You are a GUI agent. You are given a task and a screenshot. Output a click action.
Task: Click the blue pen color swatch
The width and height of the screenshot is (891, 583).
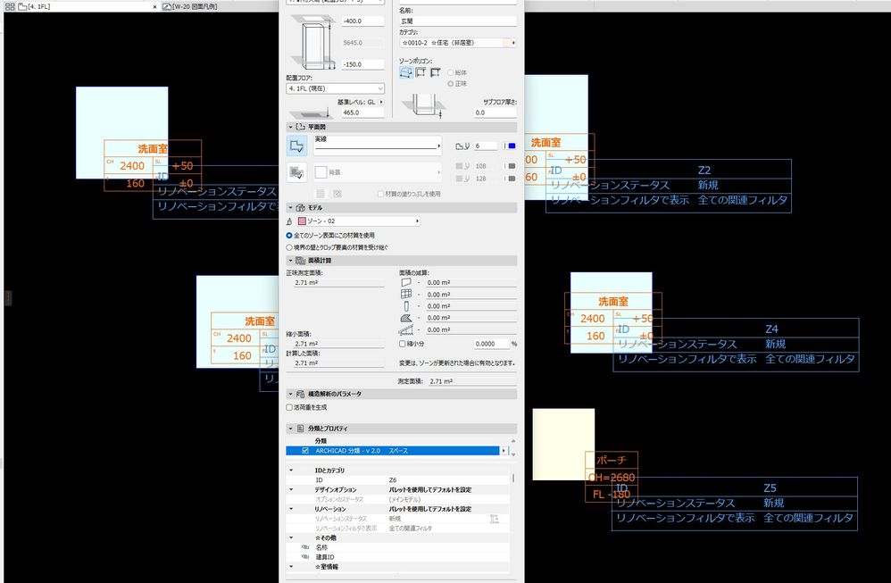click(511, 146)
